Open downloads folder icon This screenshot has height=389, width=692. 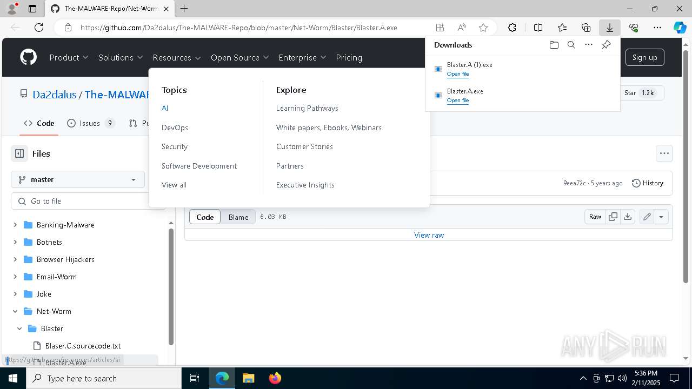(x=554, y=45)
